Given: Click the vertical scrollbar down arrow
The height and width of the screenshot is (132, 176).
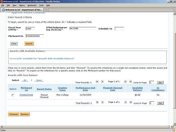Looking at the screenshot, I should pyautogui.click(x=175, y=124).
